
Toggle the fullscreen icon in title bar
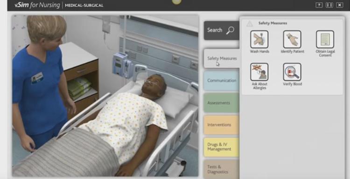[x=329, y=5]
